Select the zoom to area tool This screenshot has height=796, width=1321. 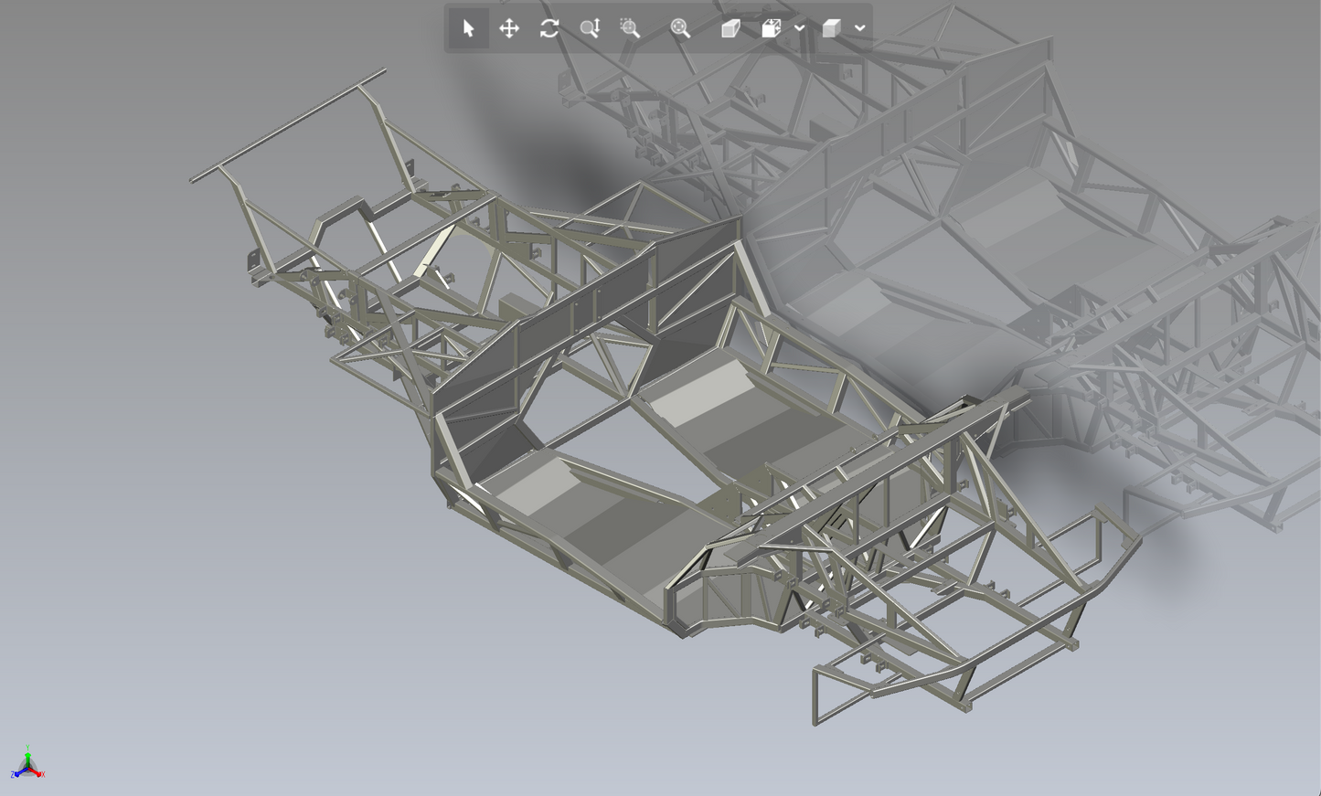(630, 28)
